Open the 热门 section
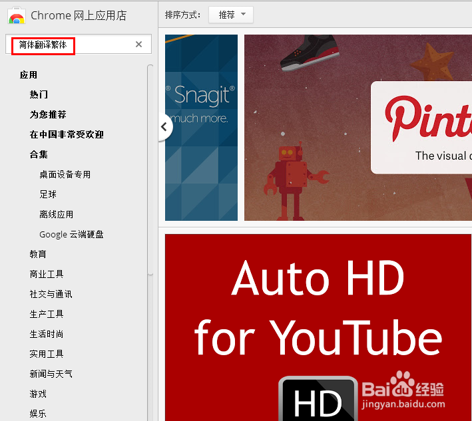472x421 pixels. 39,94
